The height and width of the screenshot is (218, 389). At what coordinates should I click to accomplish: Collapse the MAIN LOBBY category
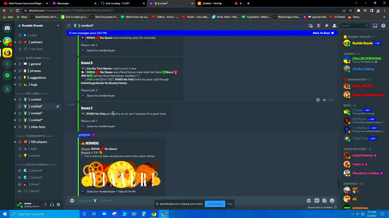pos(33,58)
